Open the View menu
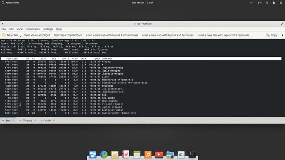This screenshot has height=160, width=285. click(20, 29)
